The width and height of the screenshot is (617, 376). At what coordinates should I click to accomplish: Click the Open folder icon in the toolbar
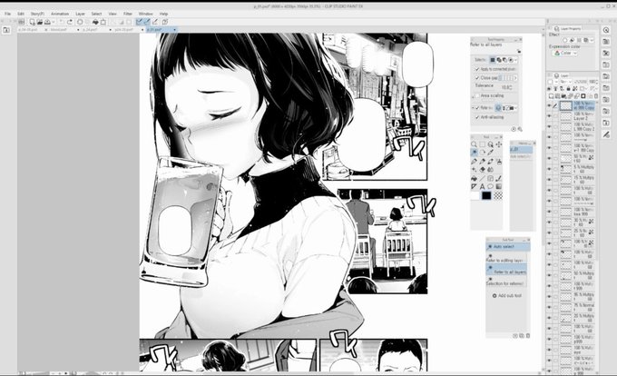[x=40, y=22]
